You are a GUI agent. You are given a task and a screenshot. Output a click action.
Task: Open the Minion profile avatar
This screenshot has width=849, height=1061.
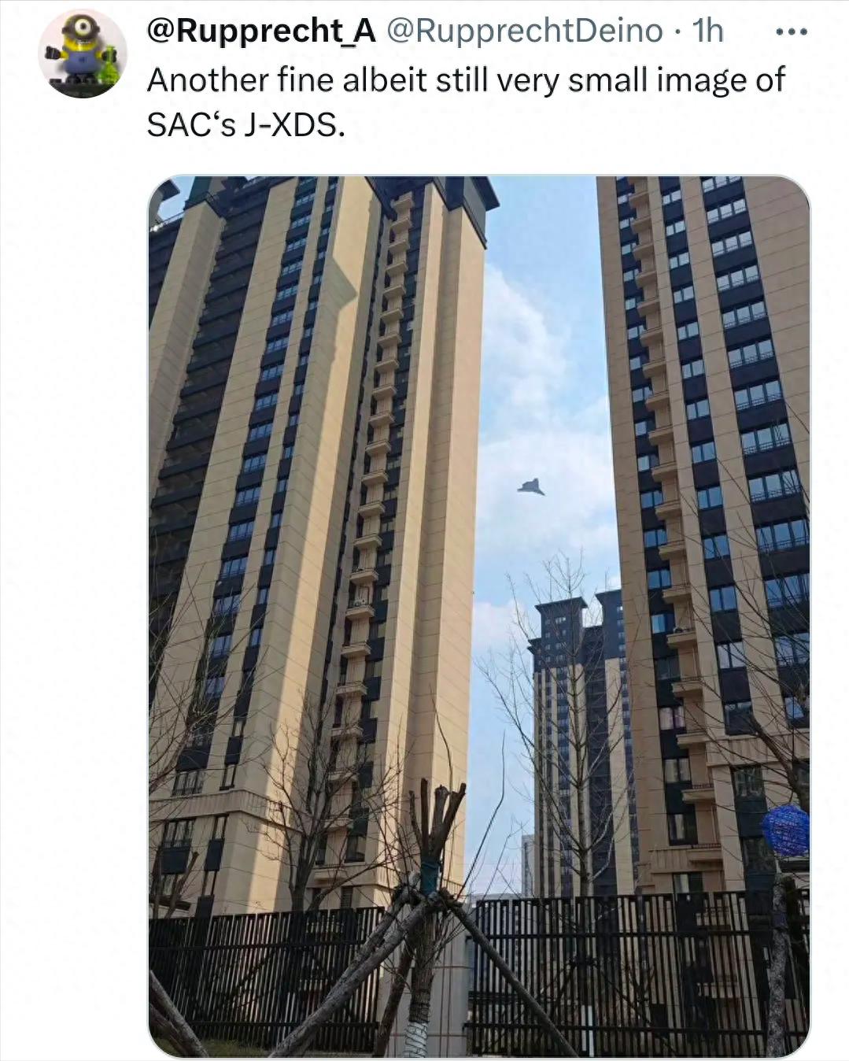[83, 54]
